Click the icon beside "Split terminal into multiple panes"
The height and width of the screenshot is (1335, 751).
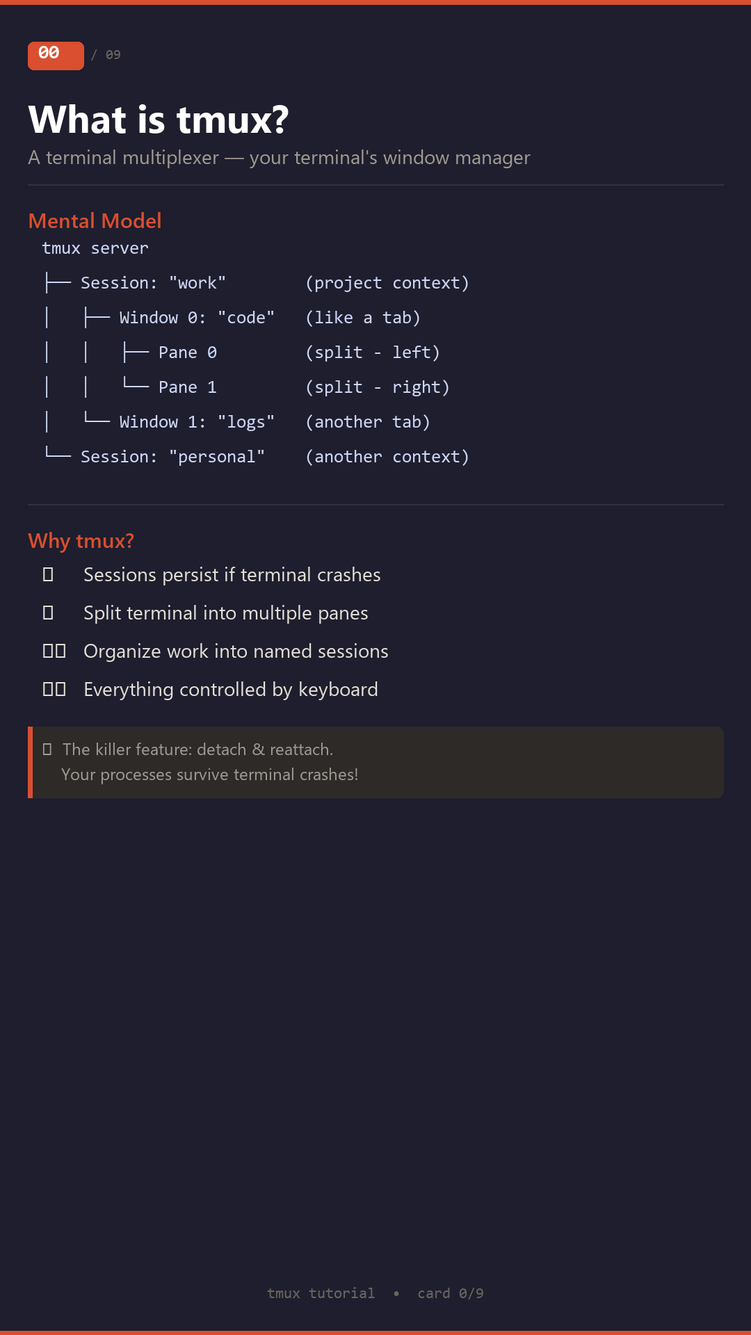[x=48, y=613]
